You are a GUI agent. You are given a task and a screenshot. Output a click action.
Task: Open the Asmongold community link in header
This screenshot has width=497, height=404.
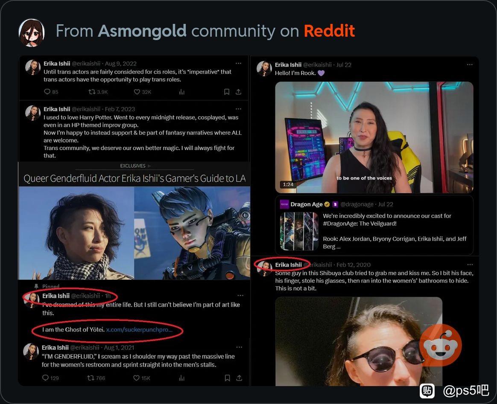pyautogui.click(x=142, y=31)
